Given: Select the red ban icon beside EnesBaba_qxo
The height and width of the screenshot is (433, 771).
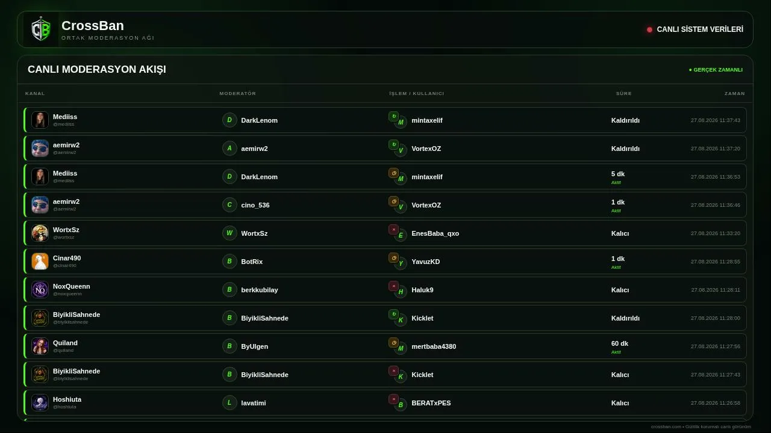Looking at the screenshot, I should point(393,229).
